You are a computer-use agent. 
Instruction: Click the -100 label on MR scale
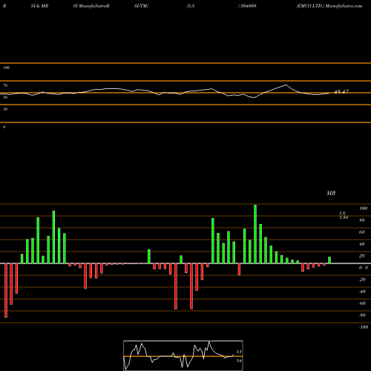click(364, 327)
